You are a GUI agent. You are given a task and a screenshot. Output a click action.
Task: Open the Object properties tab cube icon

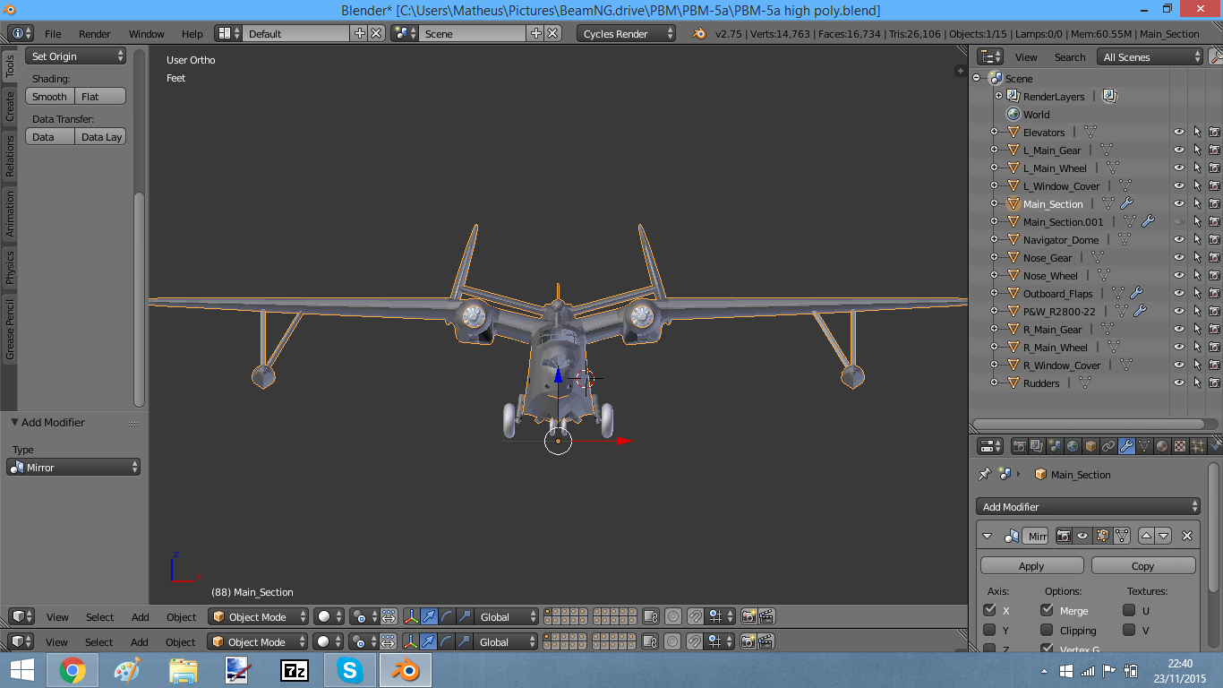1090,445
